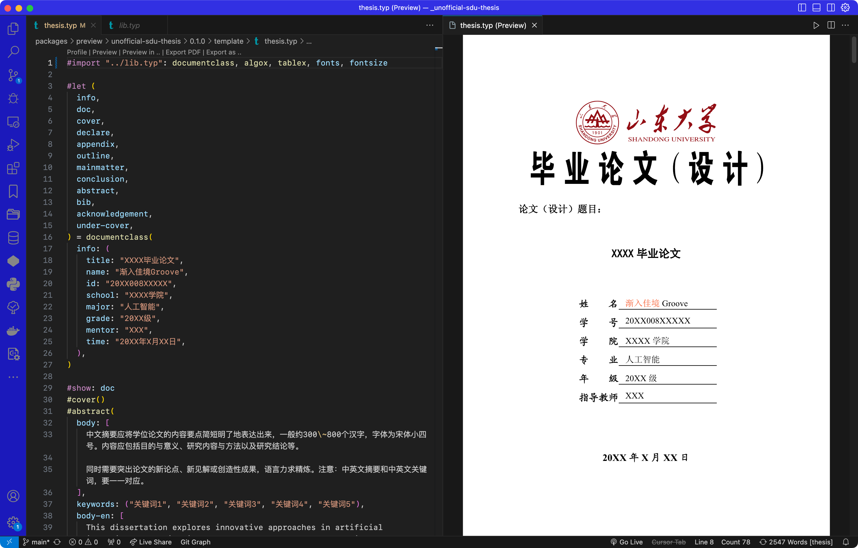The height and width of the screenshot is (548, 858).
Task: Click the ports forwarded indicator
Action: [114, 542]
